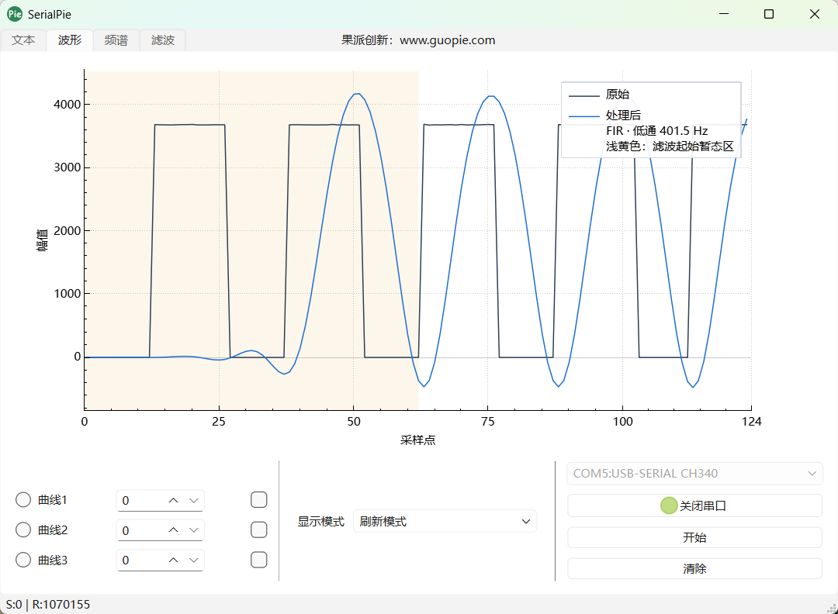Select the 曲线2 radio button
Image resolution: width=838 pixels, height=614 pixels.
tap(23, 529)
